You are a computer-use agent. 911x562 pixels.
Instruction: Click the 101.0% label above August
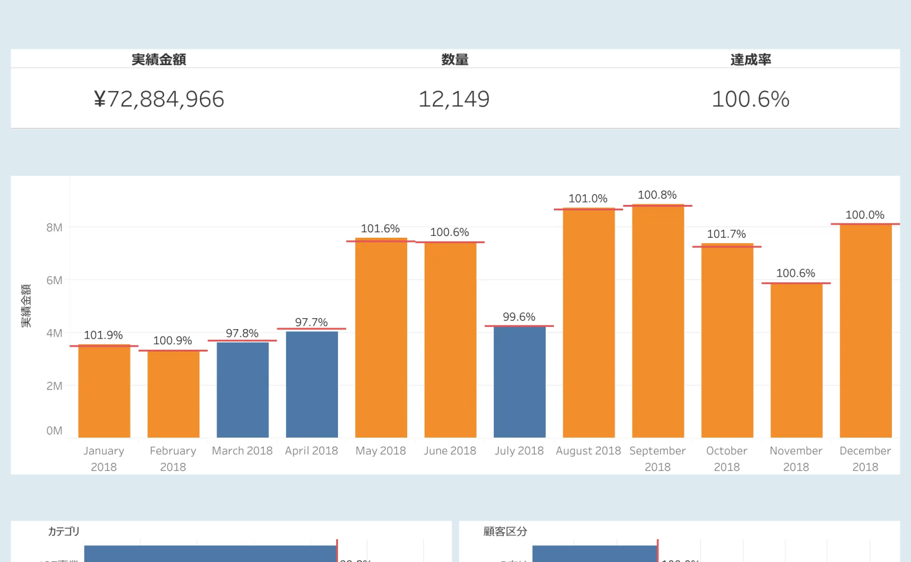[588, 199]
